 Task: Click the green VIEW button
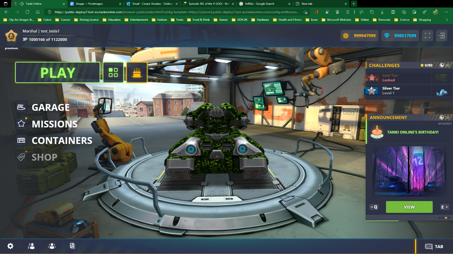tap(409, 207)
